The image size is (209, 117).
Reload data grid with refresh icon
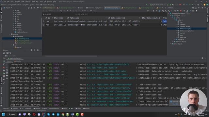61,11
